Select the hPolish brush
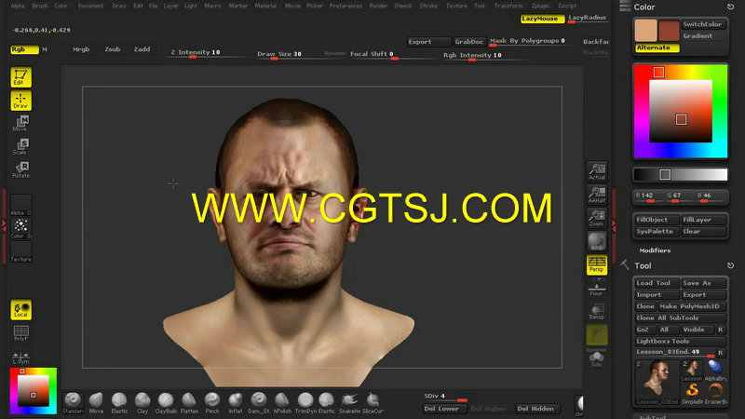The height and width of the screenshot is (419, 745). (282, 403)
